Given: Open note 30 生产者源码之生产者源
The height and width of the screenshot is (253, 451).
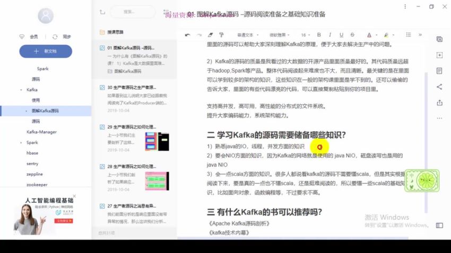Looking at the screenshot, I should pyautogui.click(x=134, y=98).
